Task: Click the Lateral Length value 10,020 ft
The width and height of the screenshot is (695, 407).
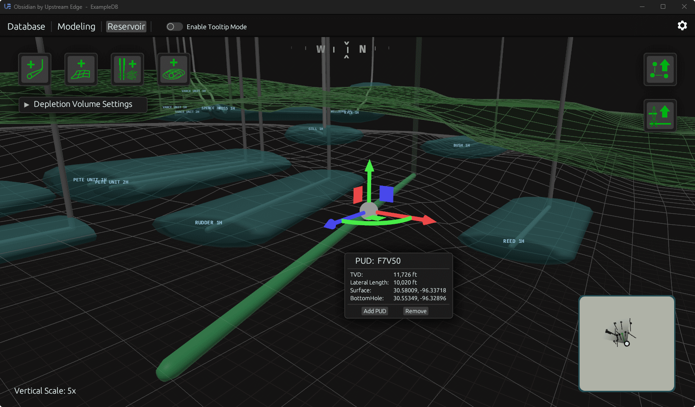Action: [405, 283]
